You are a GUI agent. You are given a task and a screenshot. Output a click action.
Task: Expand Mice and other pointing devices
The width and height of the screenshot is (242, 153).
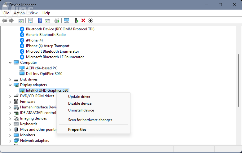(x=10, y=130)
